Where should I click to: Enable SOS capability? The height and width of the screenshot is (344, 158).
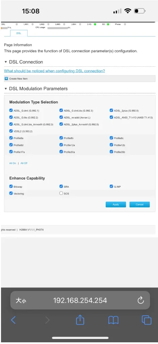click(61, 193)
